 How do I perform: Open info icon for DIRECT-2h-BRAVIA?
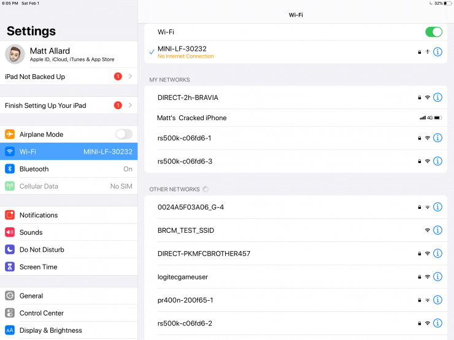pos(437,97)
